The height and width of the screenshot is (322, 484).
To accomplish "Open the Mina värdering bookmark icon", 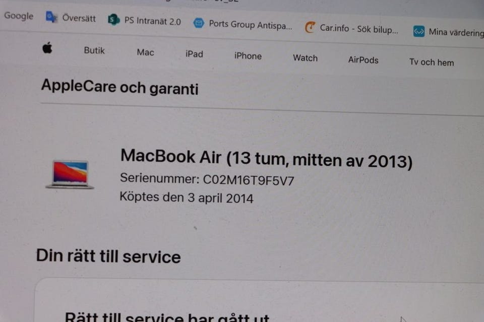I will point(418,31).
